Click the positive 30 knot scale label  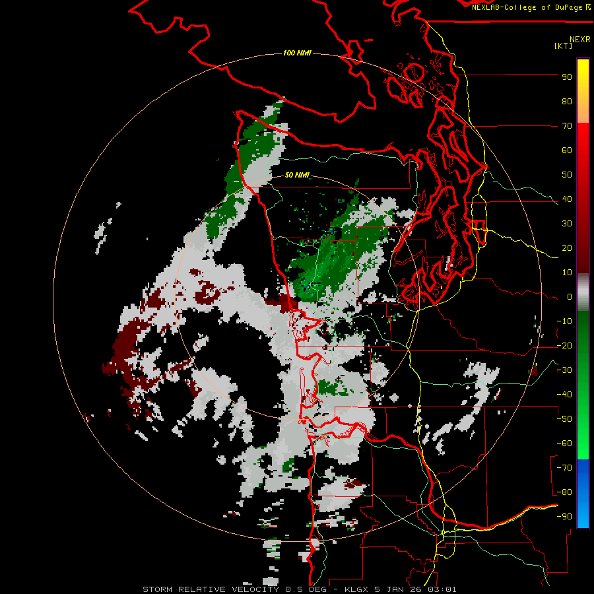(567, 224)
